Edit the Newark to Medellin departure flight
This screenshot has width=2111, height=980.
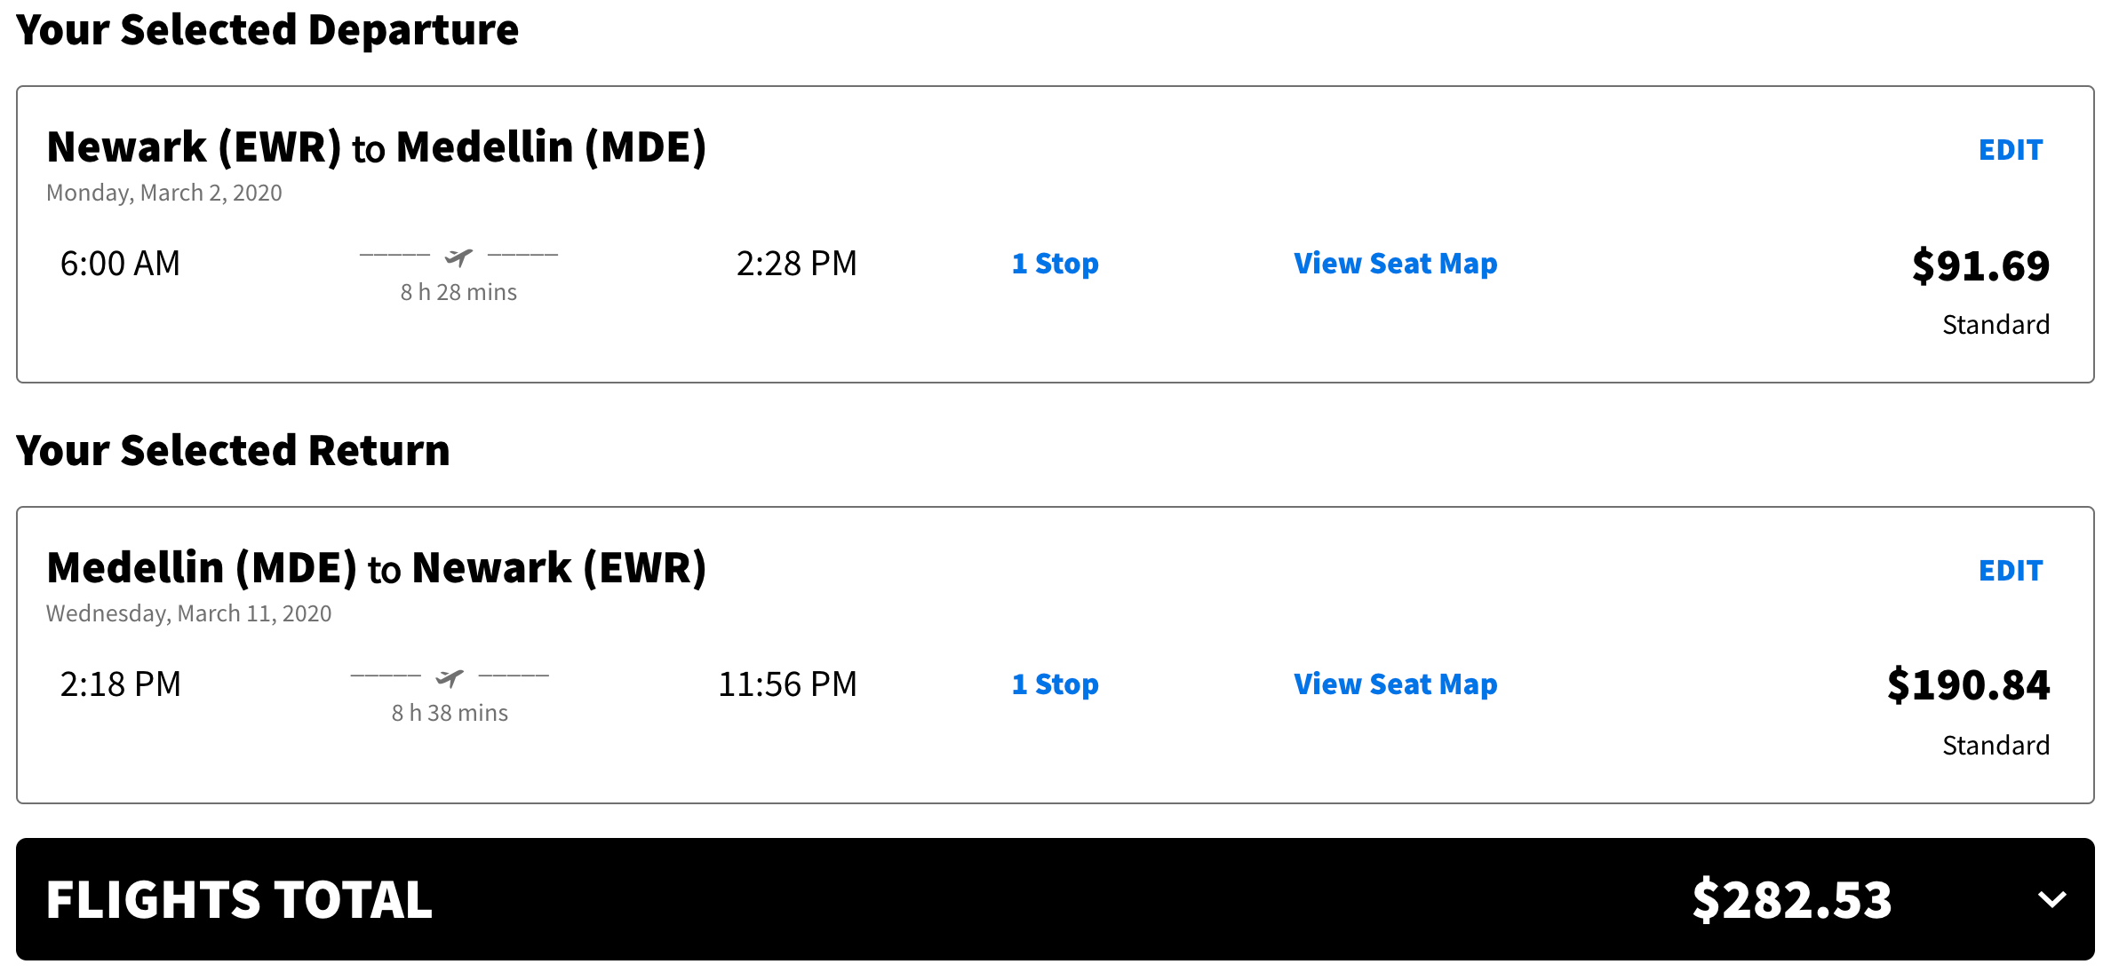click(2010, 150)
